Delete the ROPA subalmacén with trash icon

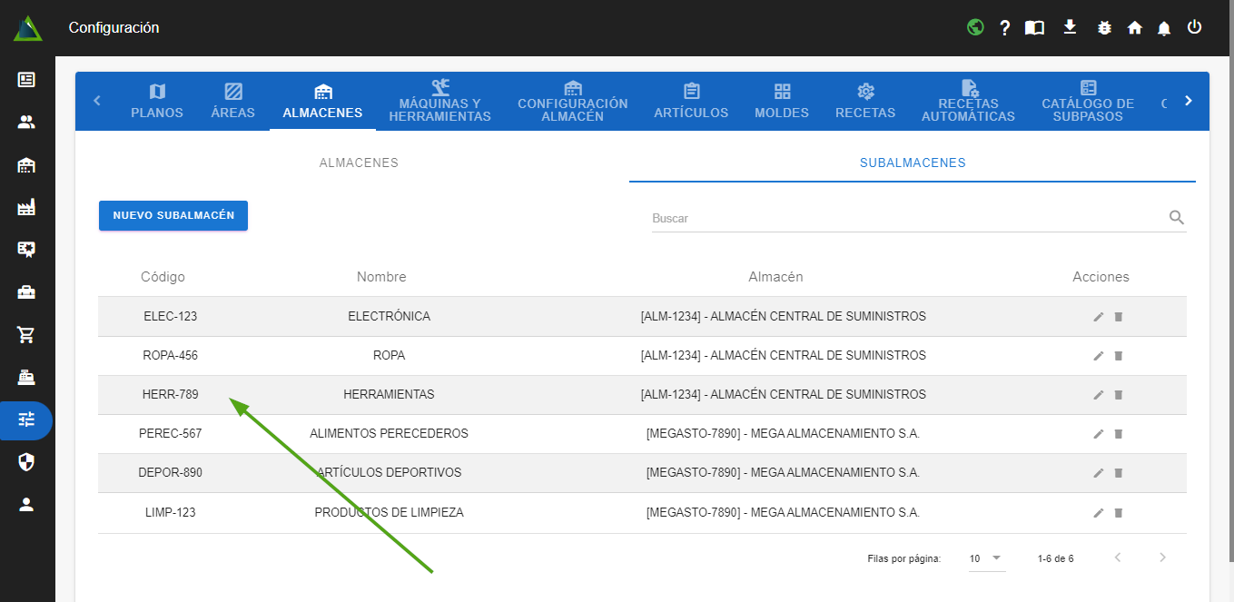tap(1119, 356)
